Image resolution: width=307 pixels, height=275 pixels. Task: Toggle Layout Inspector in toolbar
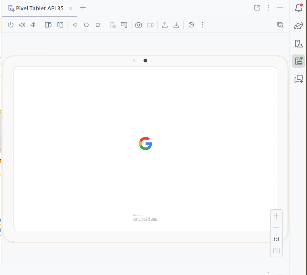280,25
